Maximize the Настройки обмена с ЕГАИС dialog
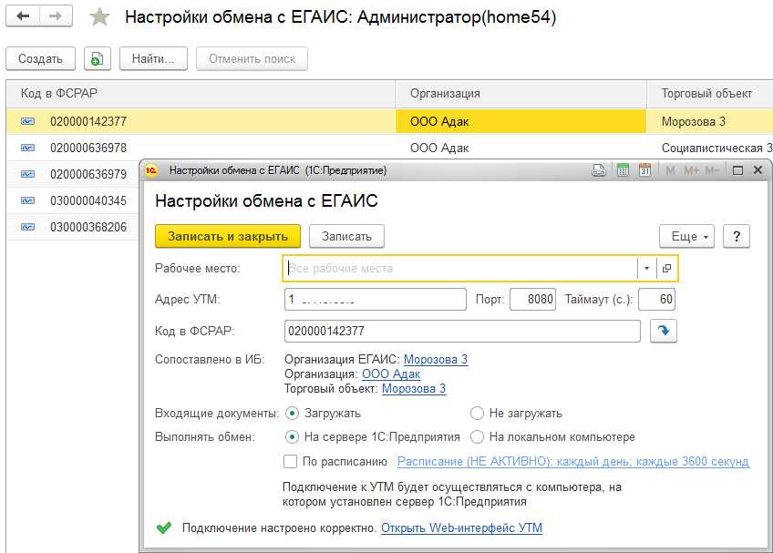 tap(737, 170)
